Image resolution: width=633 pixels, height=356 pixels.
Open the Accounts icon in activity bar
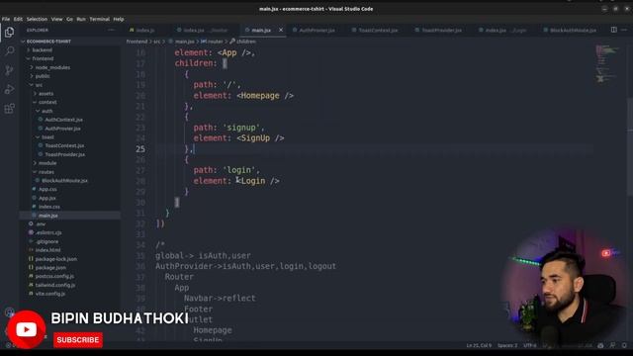[9, 312]
